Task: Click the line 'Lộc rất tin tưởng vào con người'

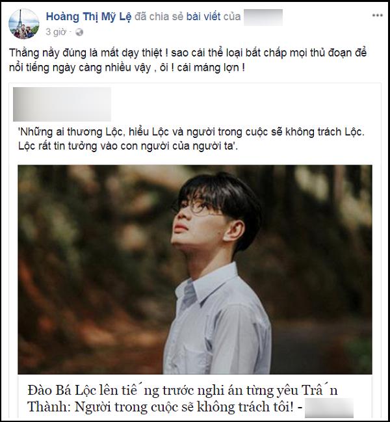Action: (128, 146)
